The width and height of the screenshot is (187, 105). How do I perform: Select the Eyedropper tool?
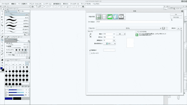pyautogui.click(x=2, y=31)
